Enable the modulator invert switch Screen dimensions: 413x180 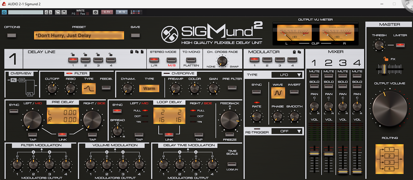[x=294, y=92]
